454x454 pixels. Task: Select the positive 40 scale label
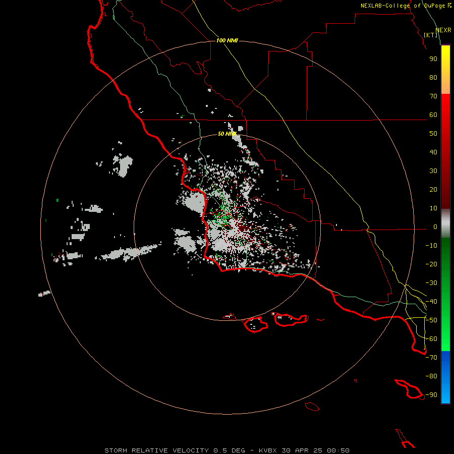coord(433,152)
